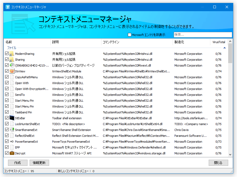
Task: Select the EPP entry name
Action: click(17, 148)
